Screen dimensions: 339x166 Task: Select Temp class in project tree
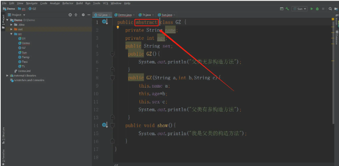[x=24, y=57]
